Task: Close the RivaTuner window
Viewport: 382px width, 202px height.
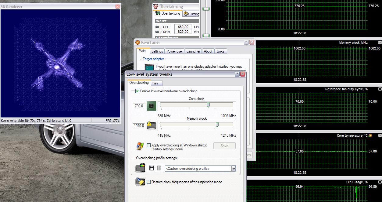Action: (252, 42)
